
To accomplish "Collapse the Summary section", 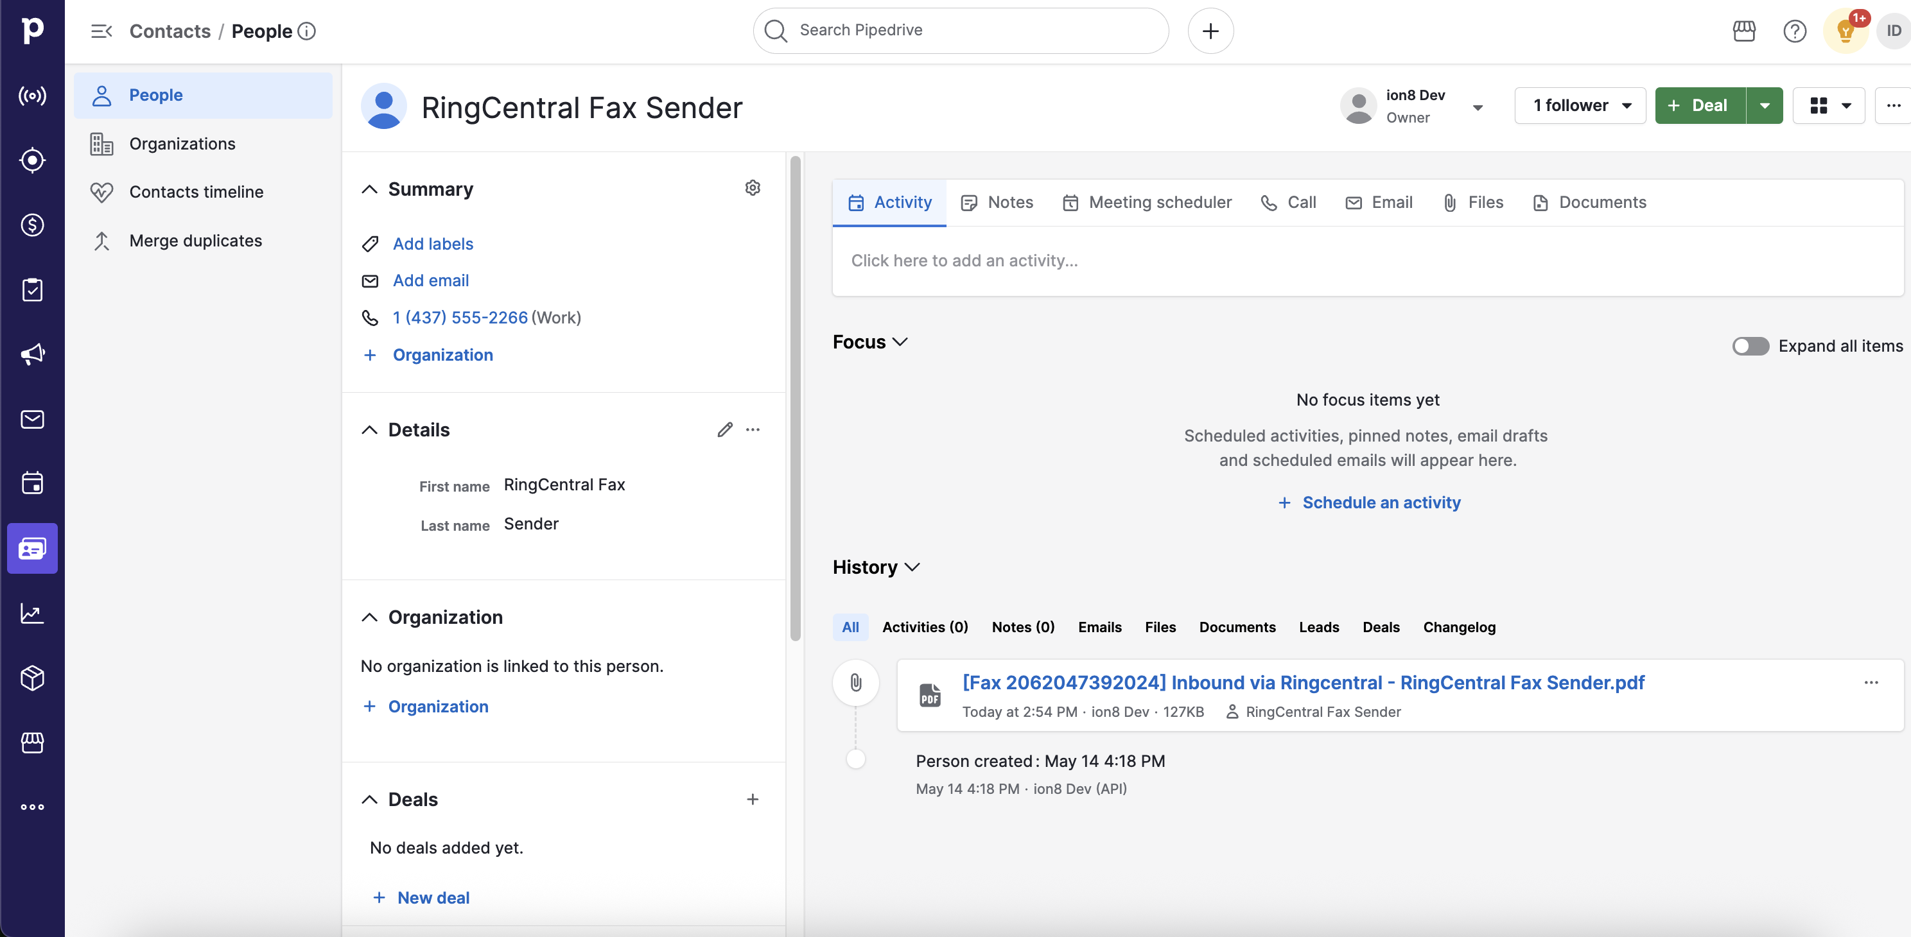I will [369, 189].
